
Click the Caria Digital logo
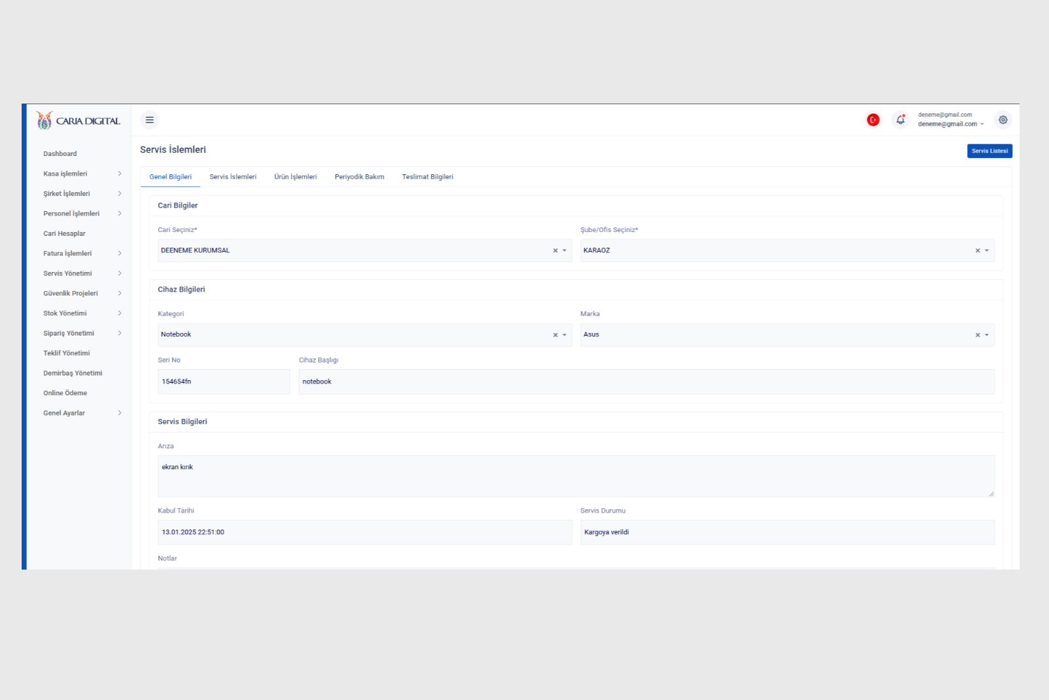[79, 121]
